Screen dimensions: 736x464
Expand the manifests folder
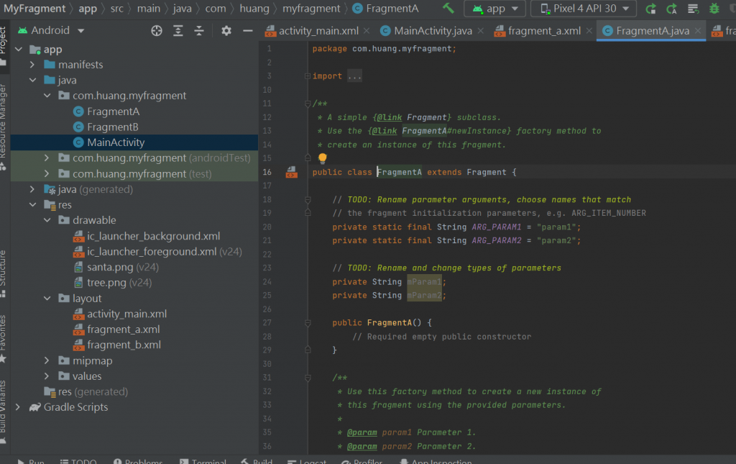tap(32, 65)
